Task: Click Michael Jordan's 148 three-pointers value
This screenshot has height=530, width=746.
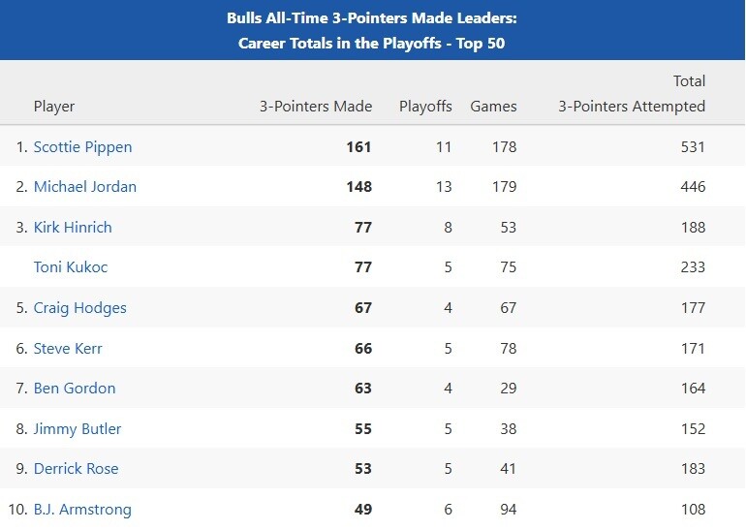Action: 358,187
